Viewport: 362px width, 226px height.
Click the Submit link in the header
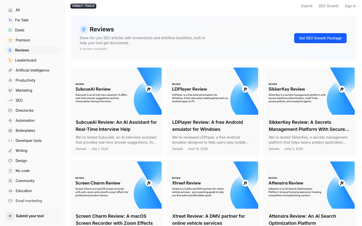(307, 6)
